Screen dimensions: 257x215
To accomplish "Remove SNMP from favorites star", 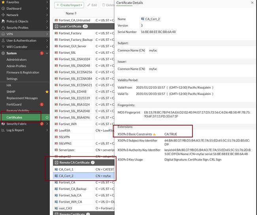I will tap(47, 91).
